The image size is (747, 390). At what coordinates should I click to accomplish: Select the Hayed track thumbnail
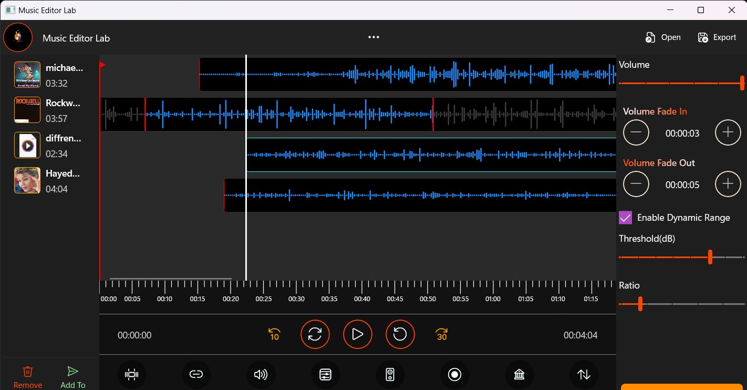[x=27, y=180]
